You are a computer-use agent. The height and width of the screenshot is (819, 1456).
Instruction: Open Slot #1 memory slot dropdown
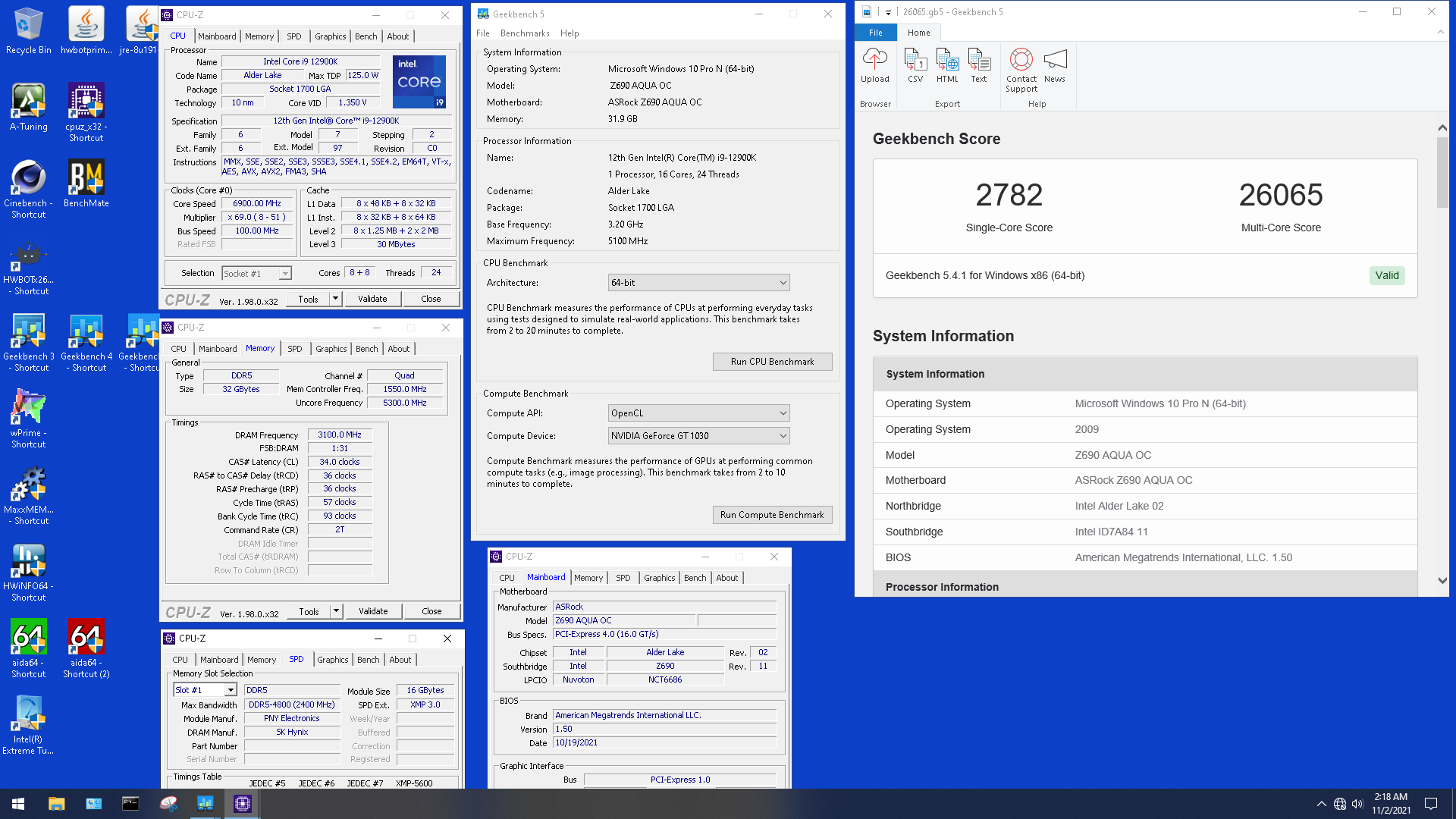[205, 690]
